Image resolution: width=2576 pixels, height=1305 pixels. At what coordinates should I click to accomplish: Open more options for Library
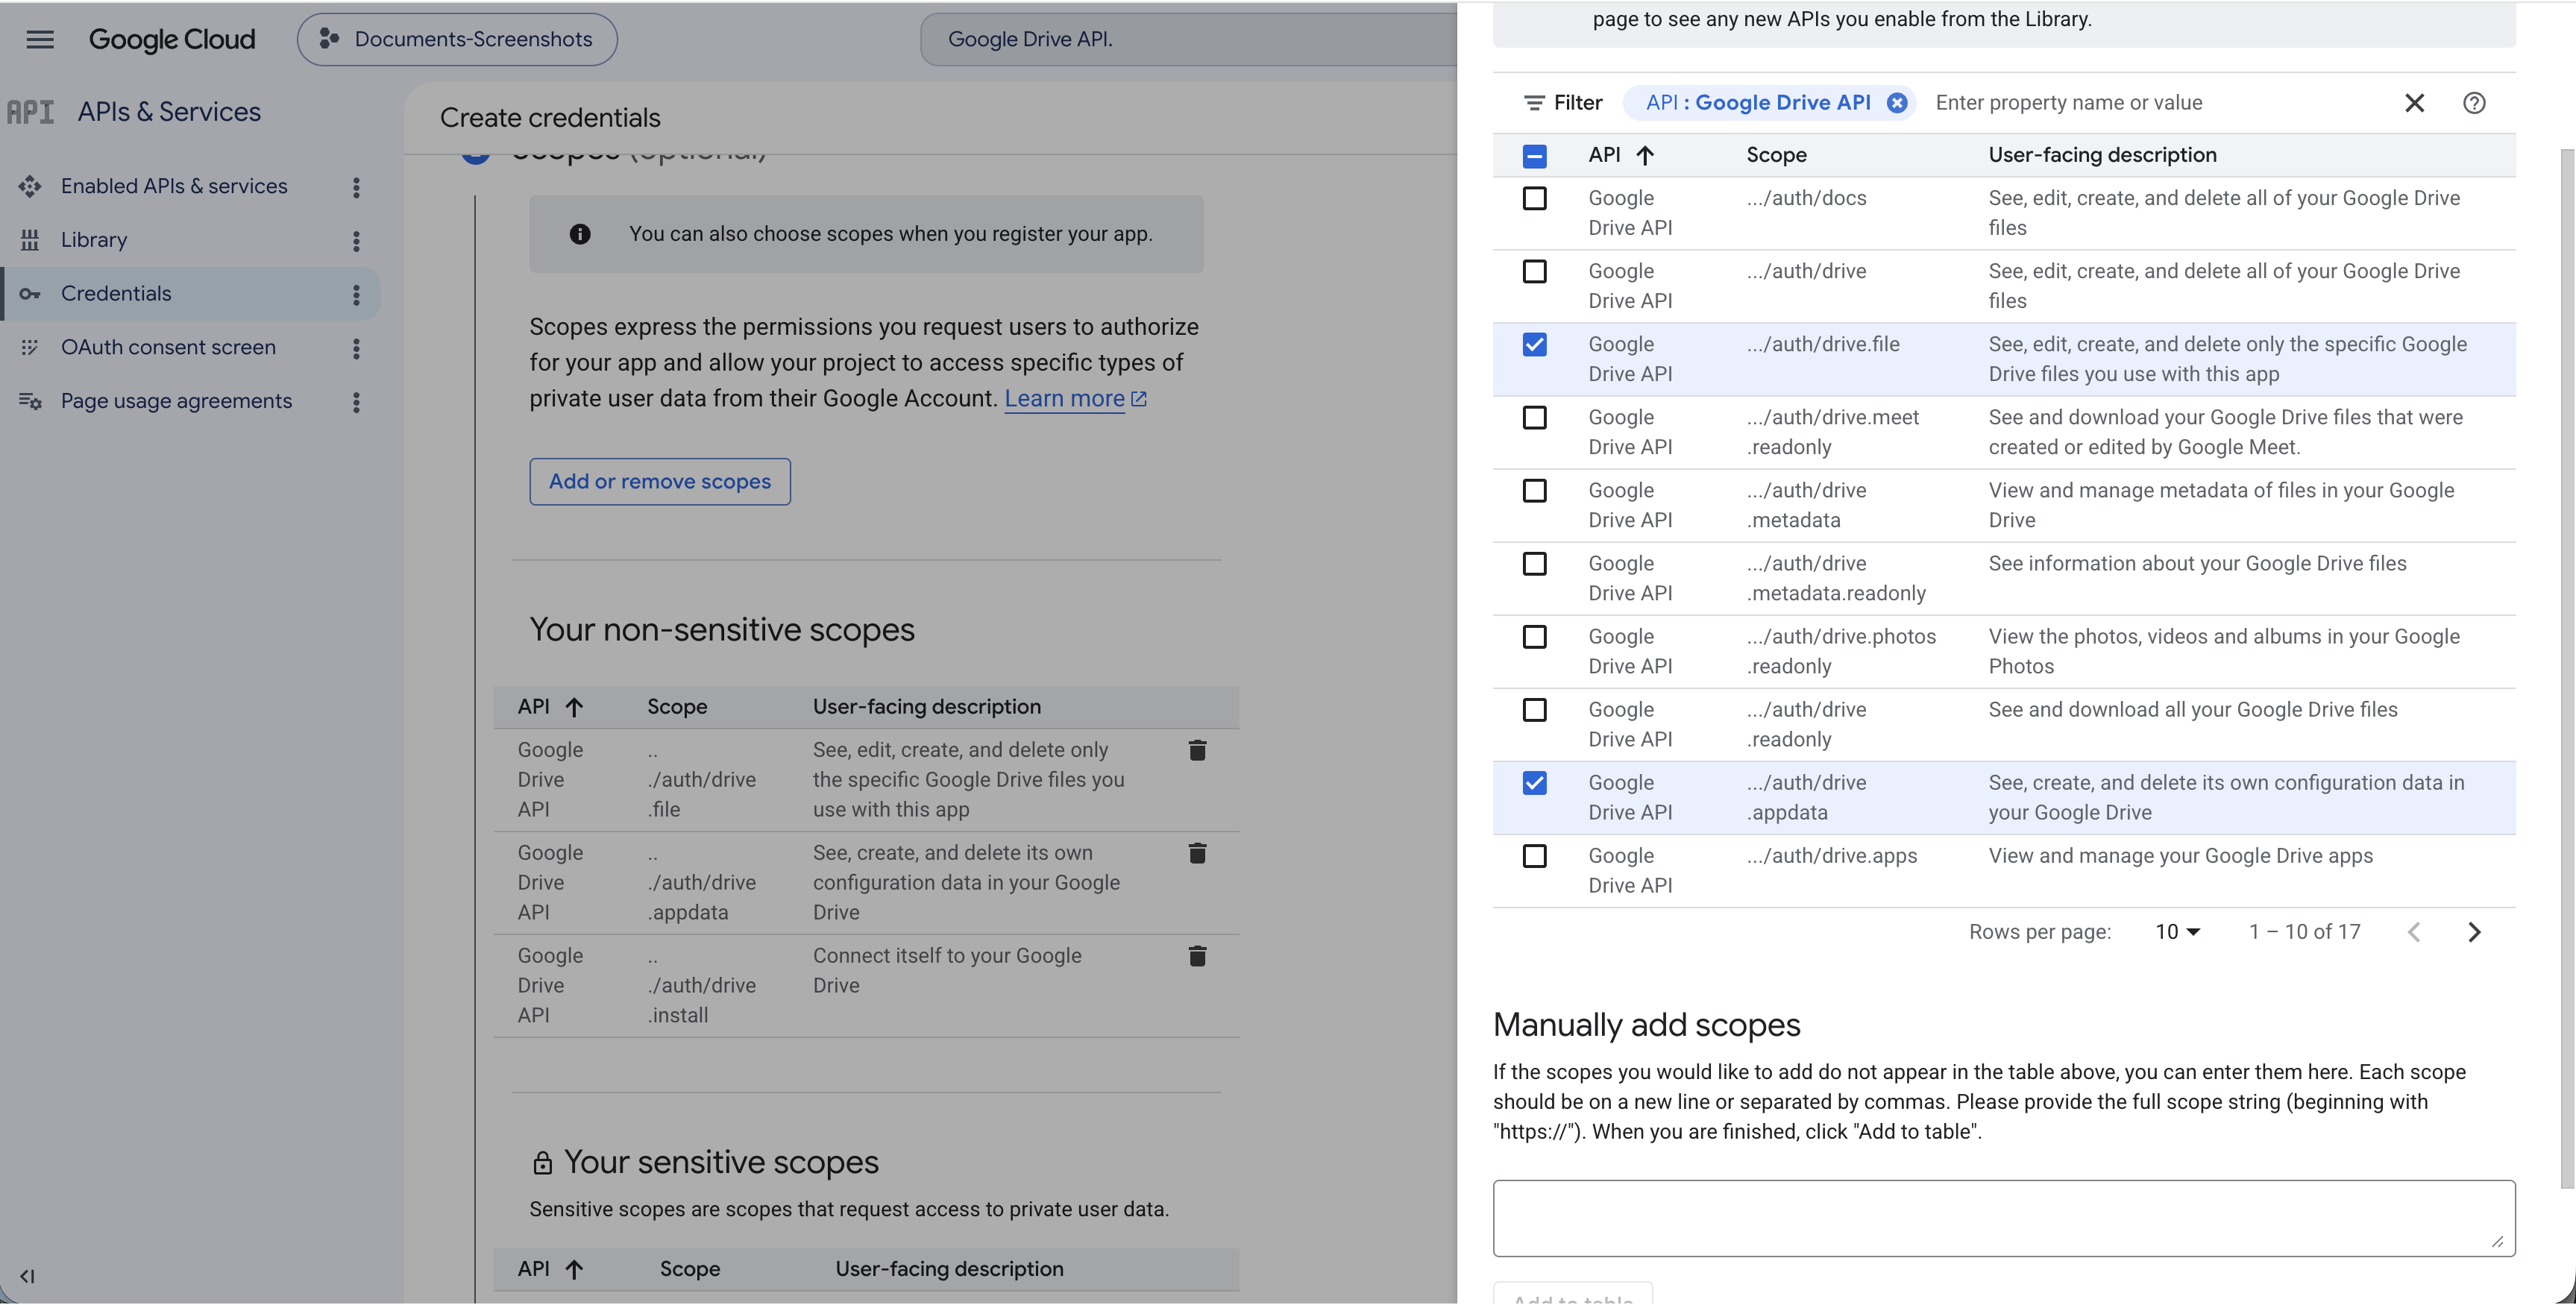coord(356,241)
